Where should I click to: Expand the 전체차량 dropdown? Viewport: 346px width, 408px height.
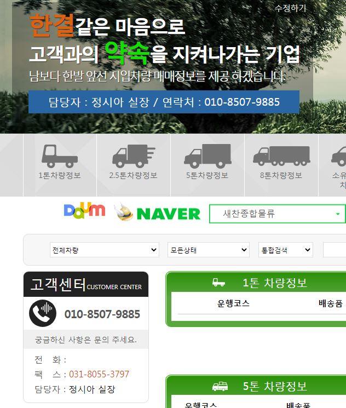tap(105, 250)
